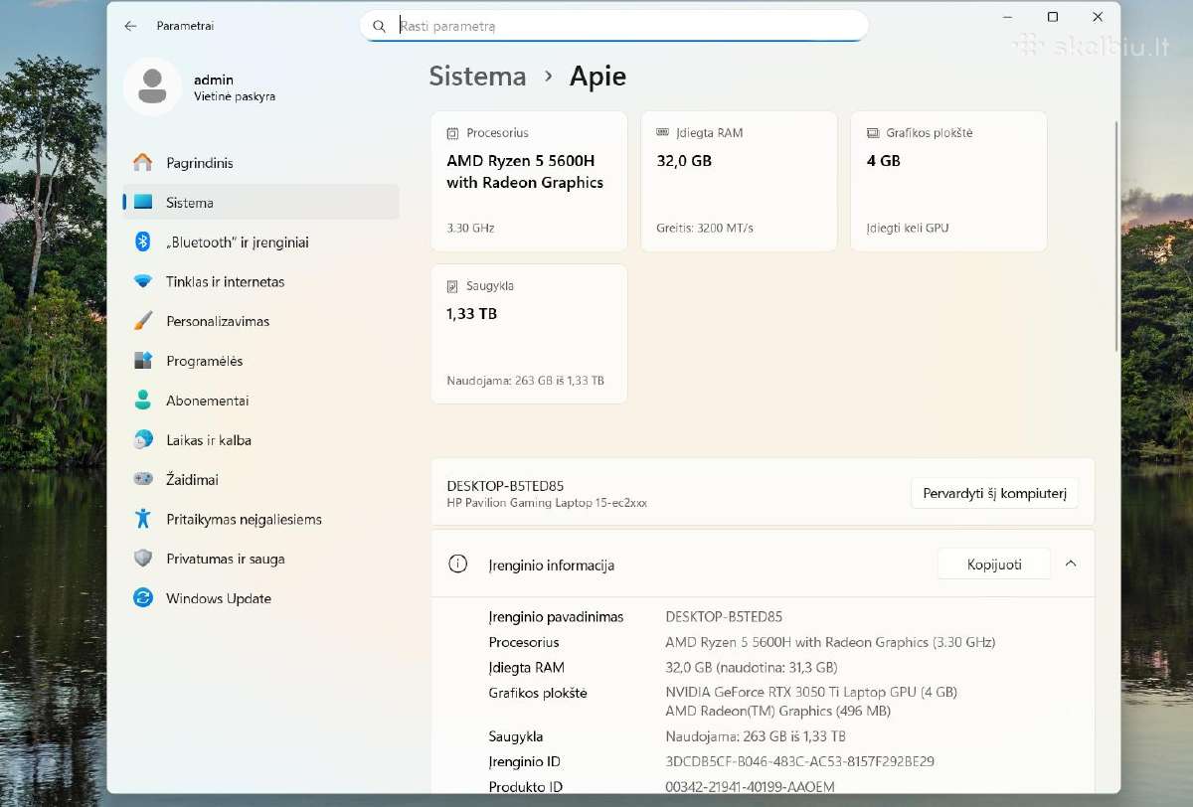Select the Sistema monitor icon
The width and height of the screenshot is (1193, 807).
point(143,202)
